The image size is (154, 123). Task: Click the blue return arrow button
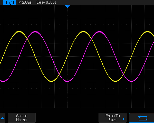click(x=141, y=118)
